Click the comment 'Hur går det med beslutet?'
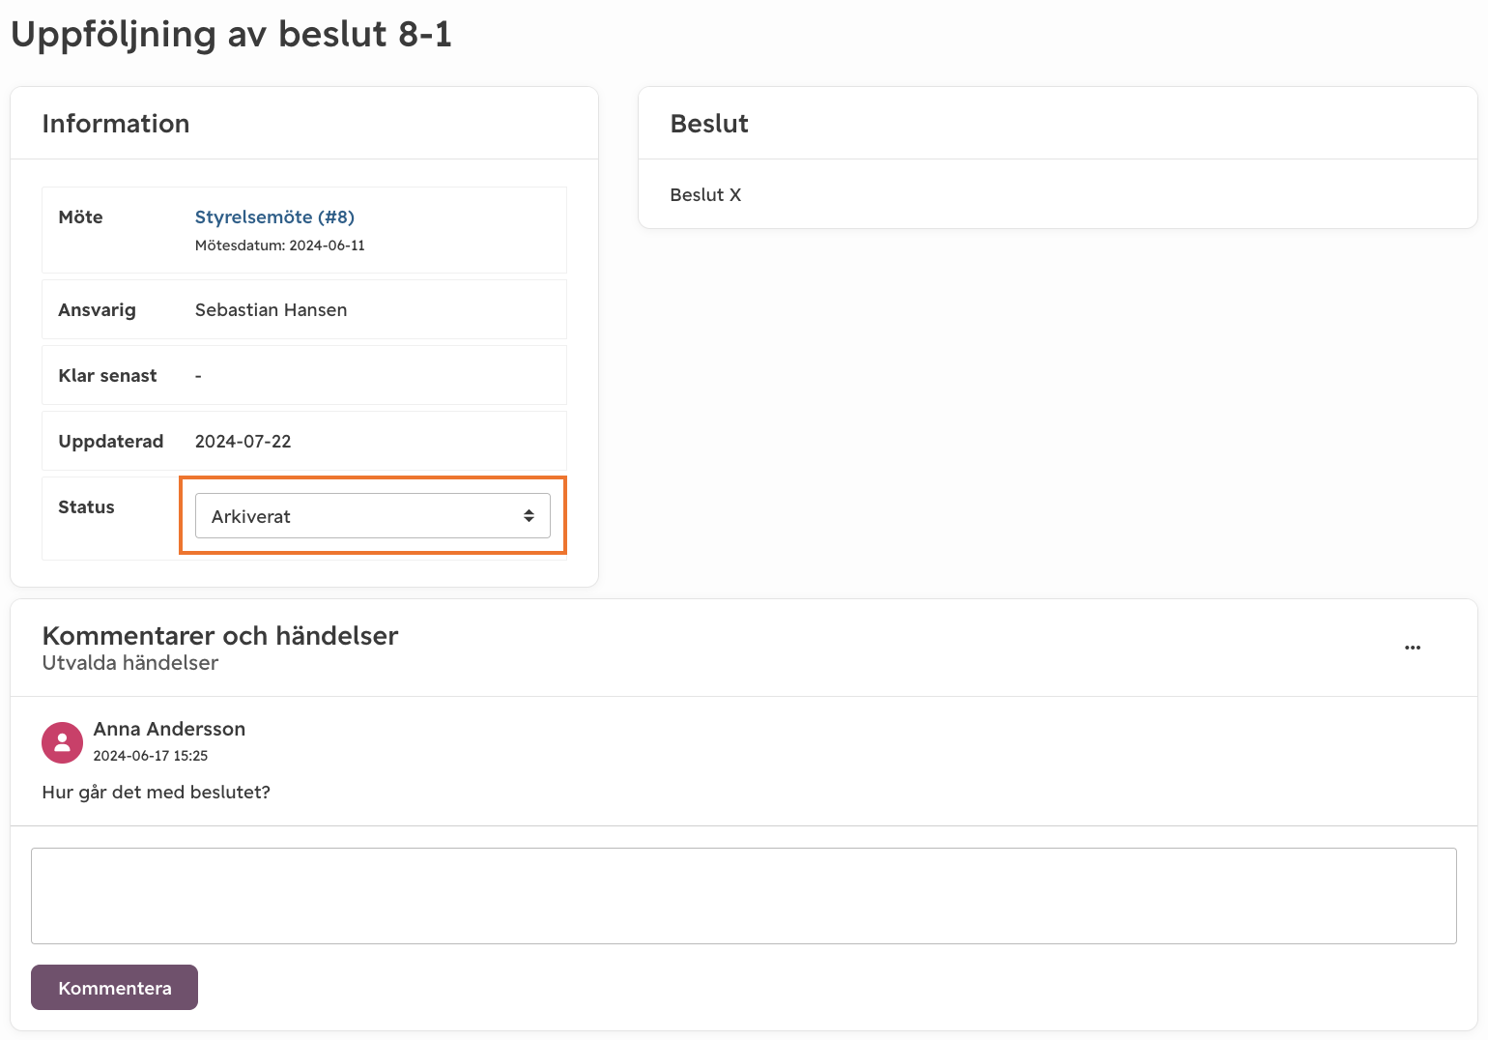The image size is (1488, 1040). (157, 793)
